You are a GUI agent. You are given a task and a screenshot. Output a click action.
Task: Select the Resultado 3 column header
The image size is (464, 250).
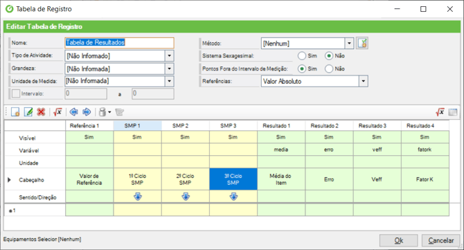(x=377, y=126)
